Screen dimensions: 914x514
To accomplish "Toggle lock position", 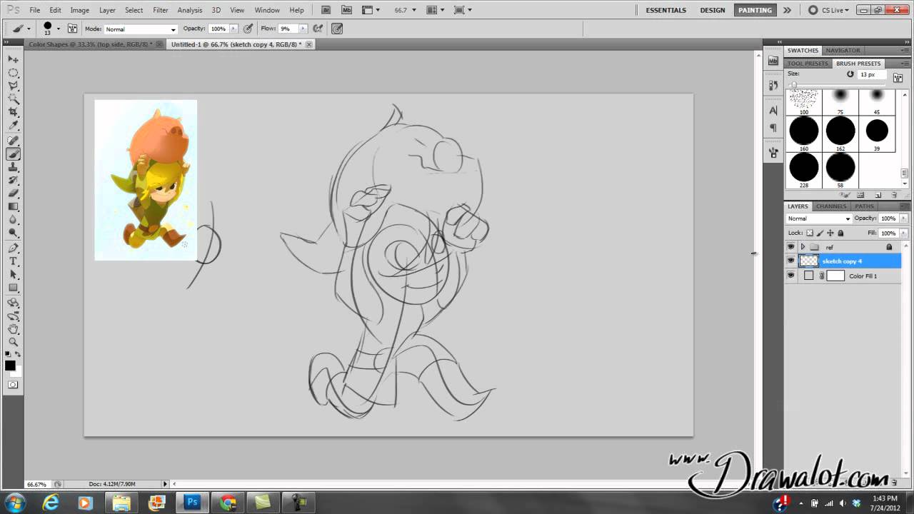I will coord(830,233).
